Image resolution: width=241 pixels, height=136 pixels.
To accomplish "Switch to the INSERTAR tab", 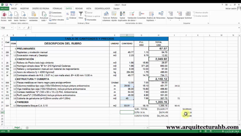I will 24,9.
